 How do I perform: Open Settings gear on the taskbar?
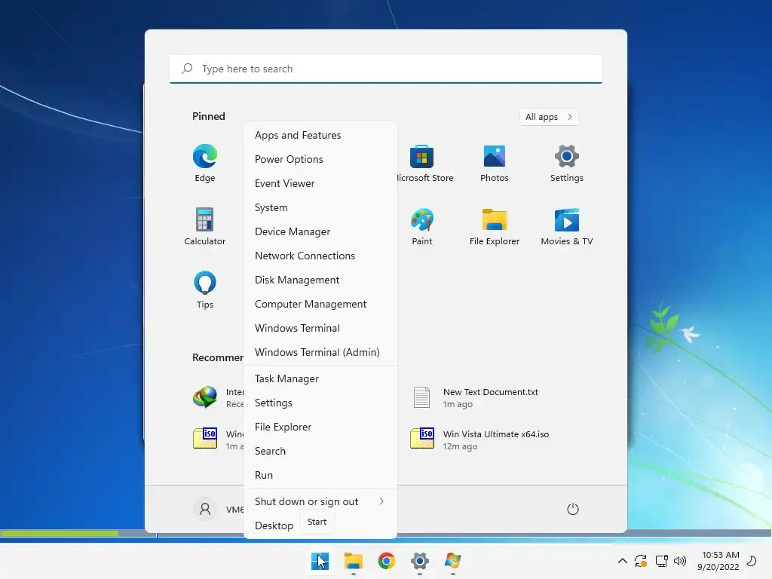coord(419,561)
